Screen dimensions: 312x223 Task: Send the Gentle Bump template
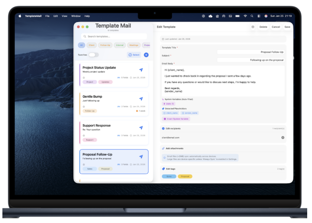coord(141,99)
